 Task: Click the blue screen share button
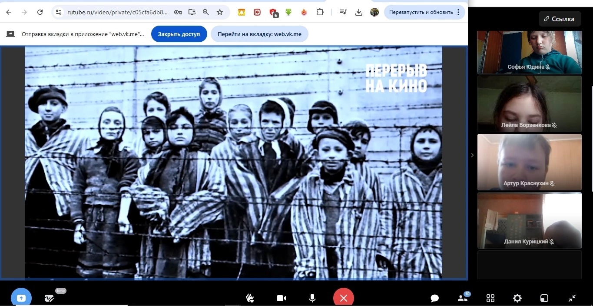point(21,298)
